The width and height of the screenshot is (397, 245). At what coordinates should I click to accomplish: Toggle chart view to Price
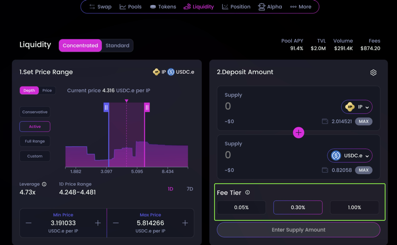coord(47,90)
